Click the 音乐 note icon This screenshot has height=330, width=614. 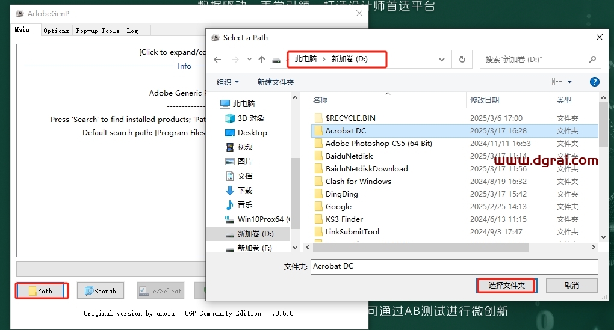[x=230, y=204]
